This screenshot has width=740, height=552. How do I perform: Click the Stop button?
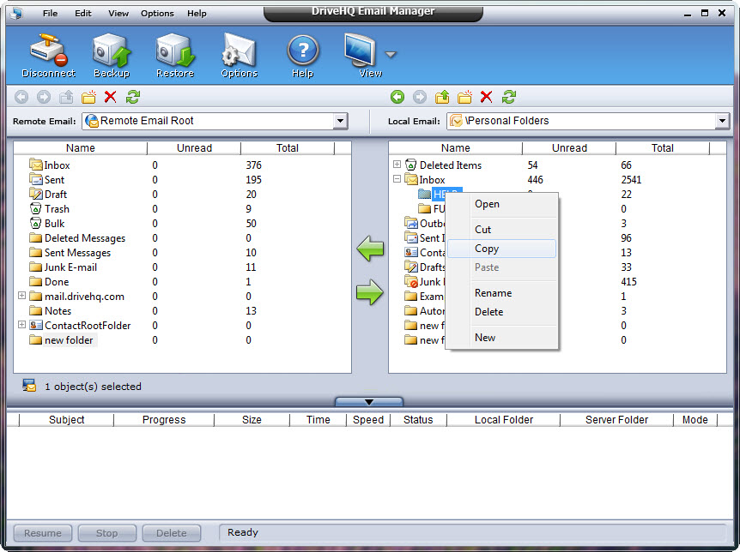tap(107, 533)
